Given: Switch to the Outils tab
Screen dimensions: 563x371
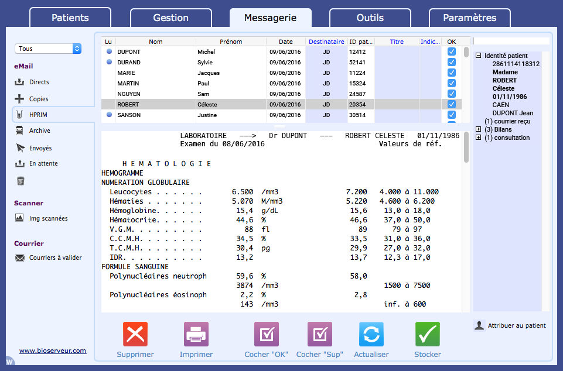Looking at the screenshot, I should click(370, 18).
